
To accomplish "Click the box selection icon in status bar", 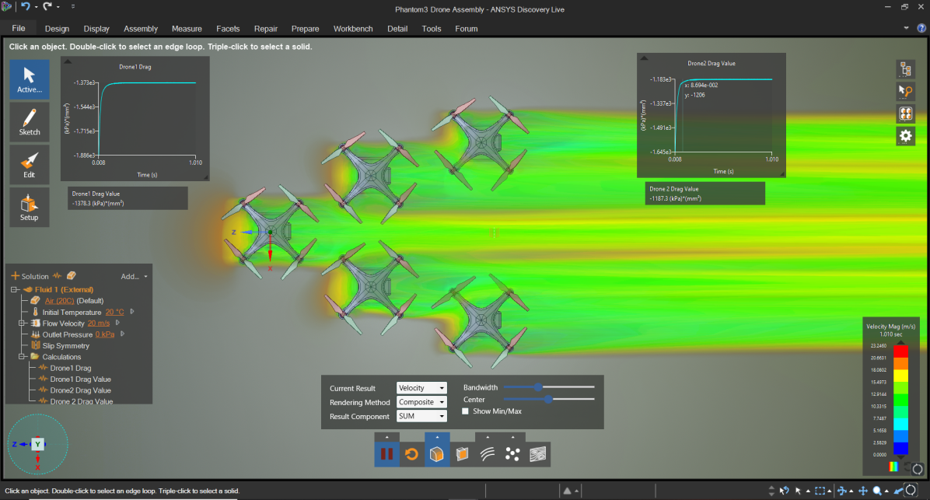I will coord(820,491).
